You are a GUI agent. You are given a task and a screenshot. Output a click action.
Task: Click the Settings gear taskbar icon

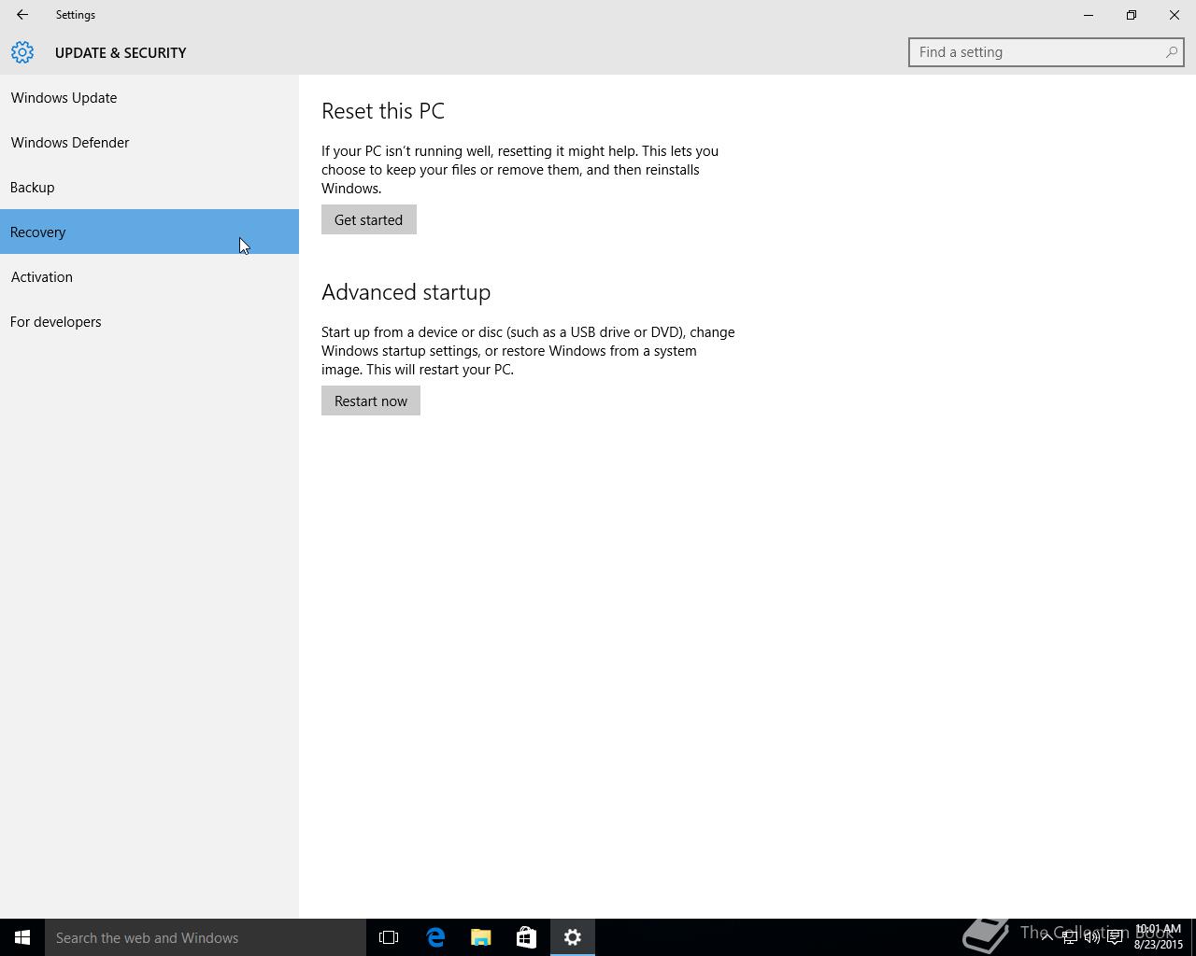(x=573, y=937)
